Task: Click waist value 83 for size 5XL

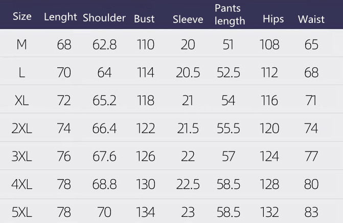Action: coord(311,212)
